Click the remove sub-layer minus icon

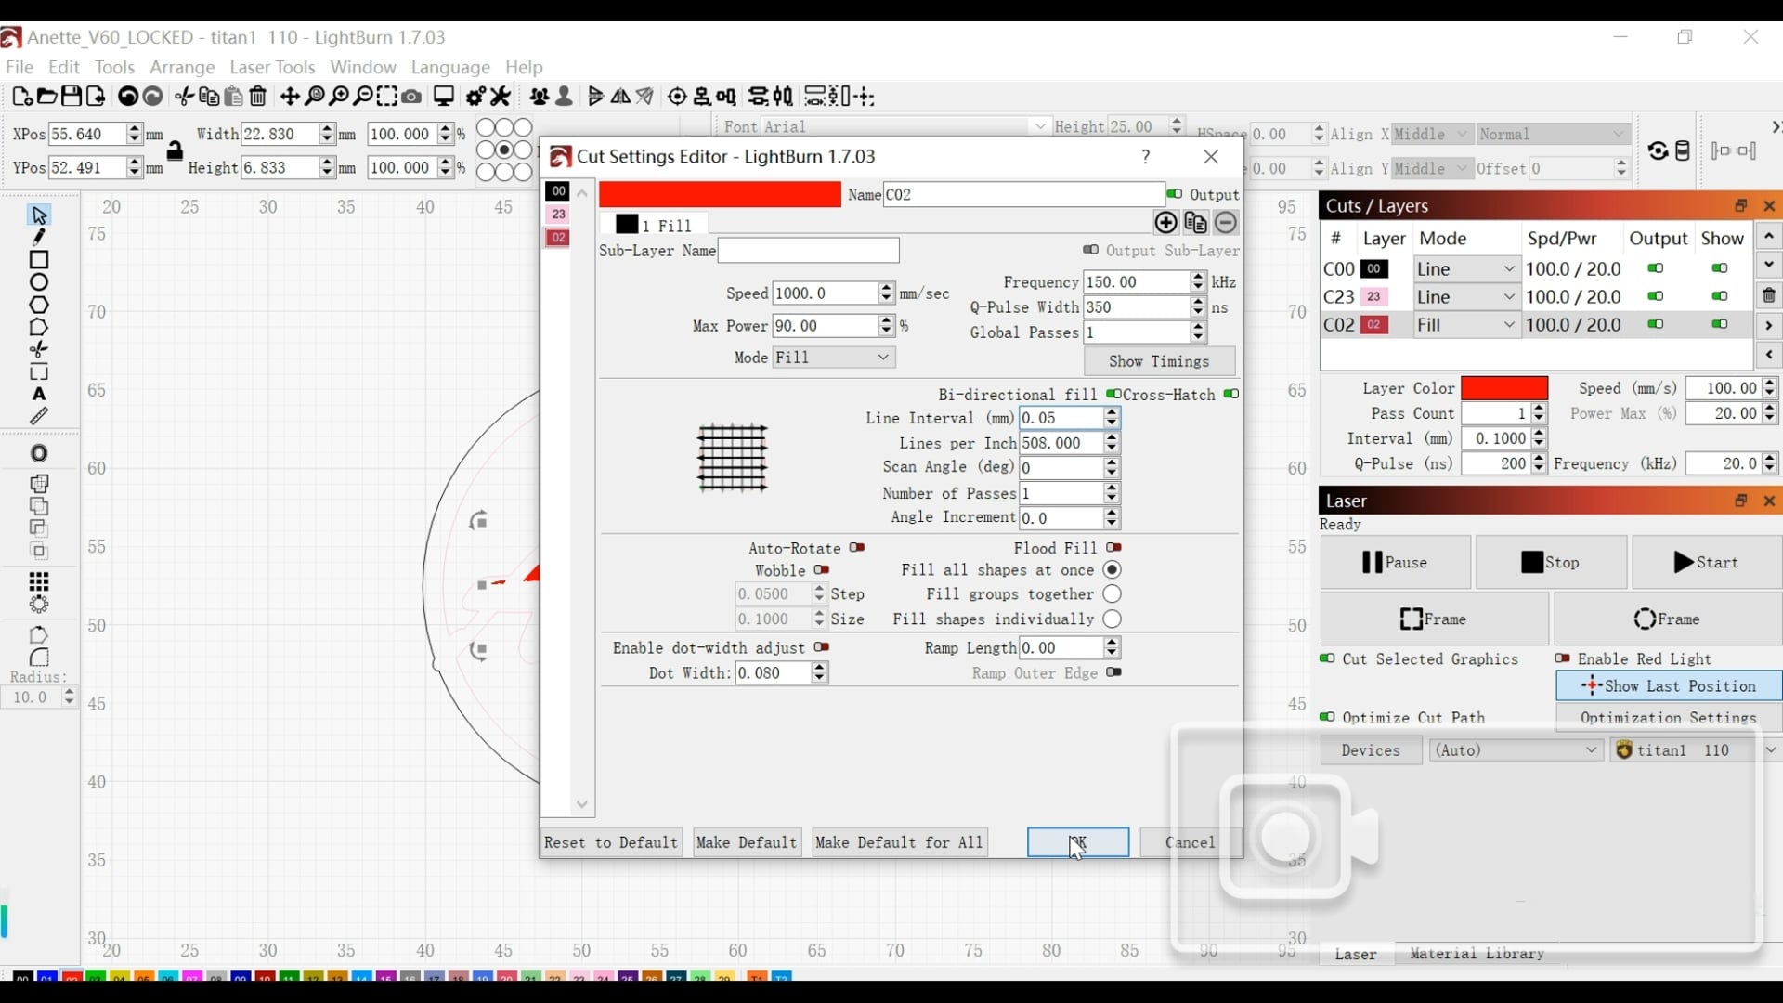coord(1226,223)
